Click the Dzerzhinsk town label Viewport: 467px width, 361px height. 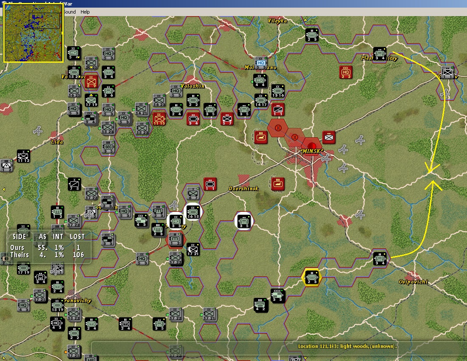[243, 189]
